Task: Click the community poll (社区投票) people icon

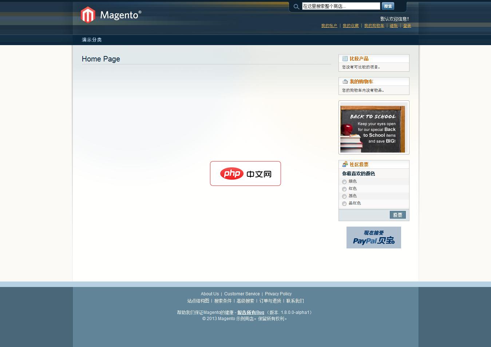Action: point(345,164)
